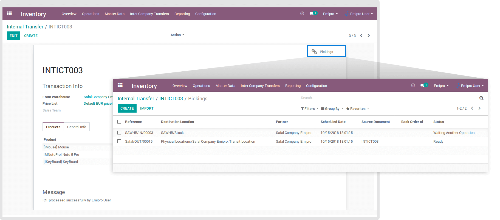Open the chat messages icon in Pickings navbar
500x220 pixels.
423,86
